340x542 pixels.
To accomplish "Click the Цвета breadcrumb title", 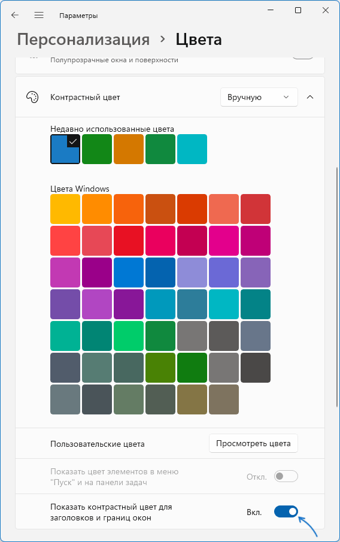I will (199, 40).
